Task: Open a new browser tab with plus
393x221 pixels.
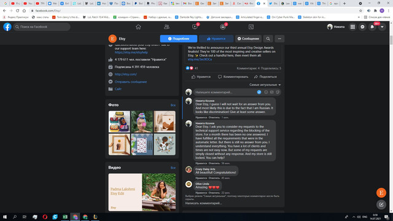Action: (344, 4)
